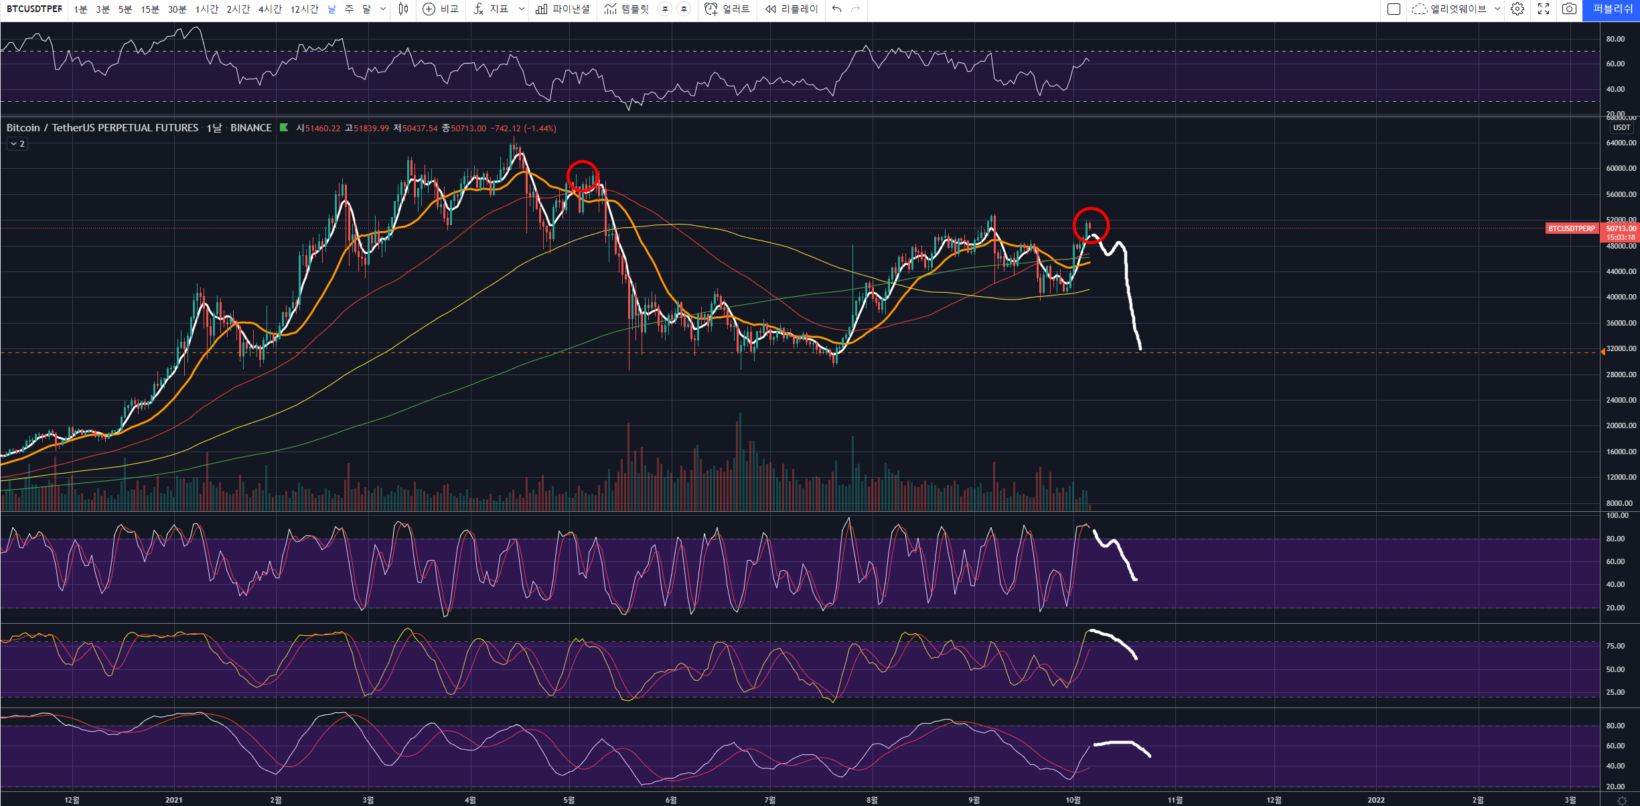Expand the timeframe interval dropdown chevron
This screenshot has height=806, width=1640.
(x=383, y=9)
